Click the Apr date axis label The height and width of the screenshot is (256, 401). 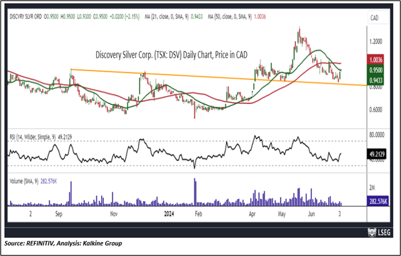point(252,214)
